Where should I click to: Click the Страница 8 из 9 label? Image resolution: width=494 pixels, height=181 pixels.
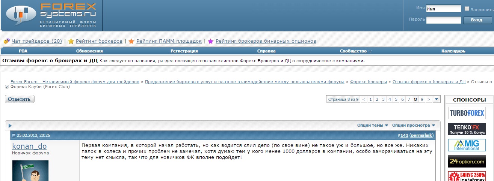(343, 99)
